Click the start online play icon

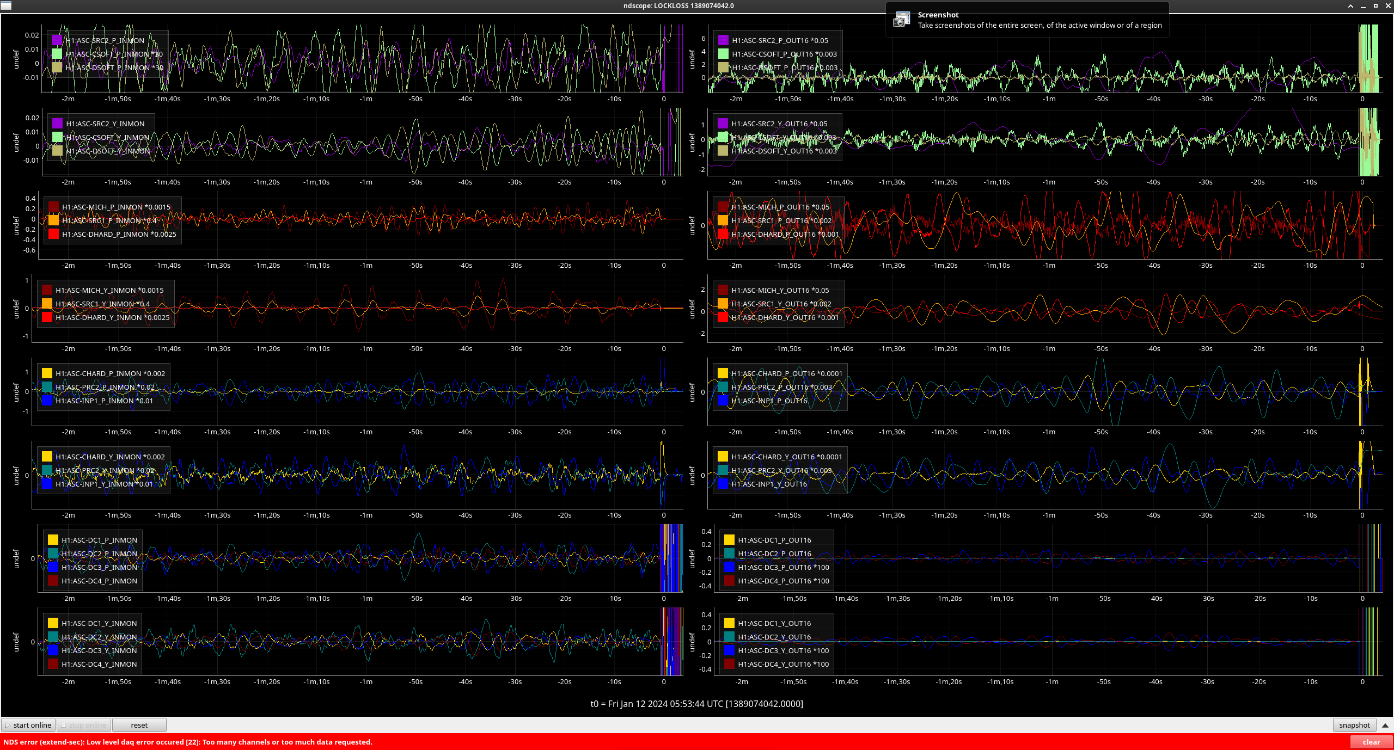(8, 726)
